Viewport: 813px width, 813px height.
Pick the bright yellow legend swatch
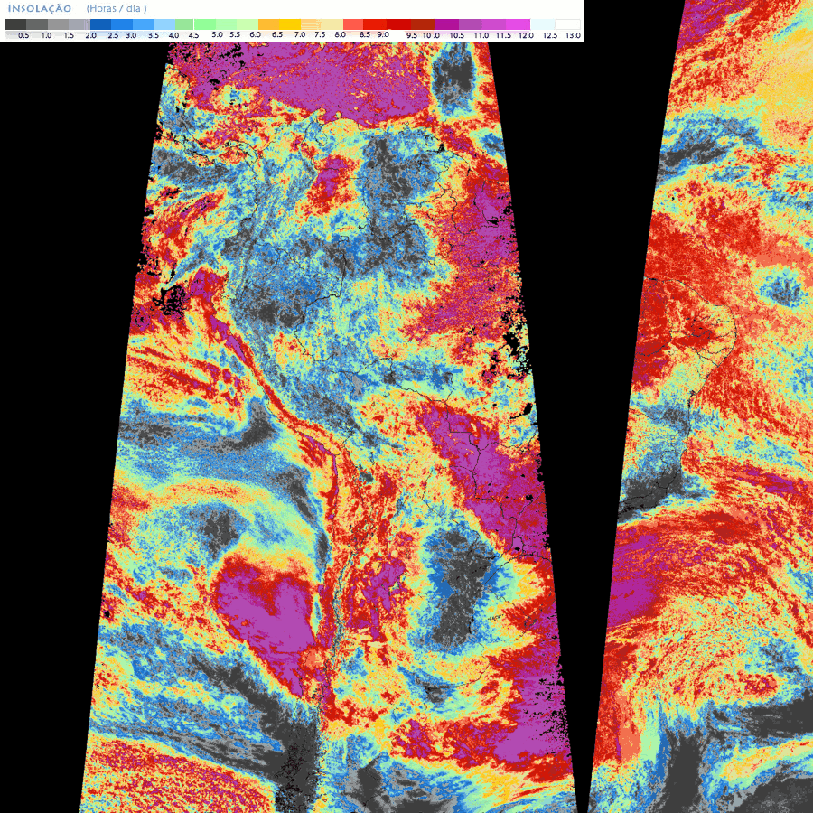290,24
